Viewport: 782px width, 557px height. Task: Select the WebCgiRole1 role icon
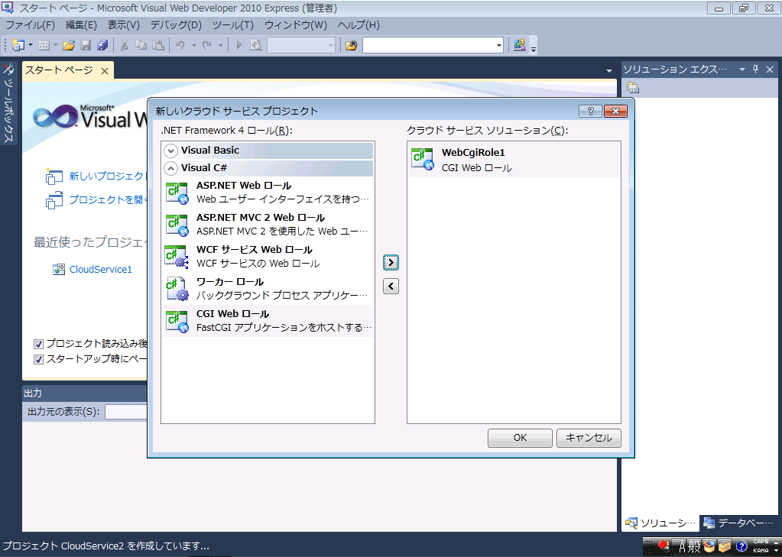(422, 159)
